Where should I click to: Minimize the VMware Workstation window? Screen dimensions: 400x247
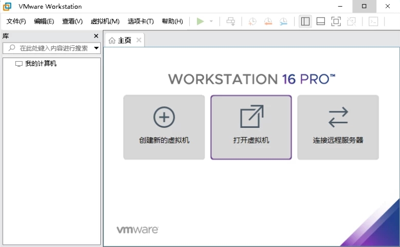click(x=340, y=6)
